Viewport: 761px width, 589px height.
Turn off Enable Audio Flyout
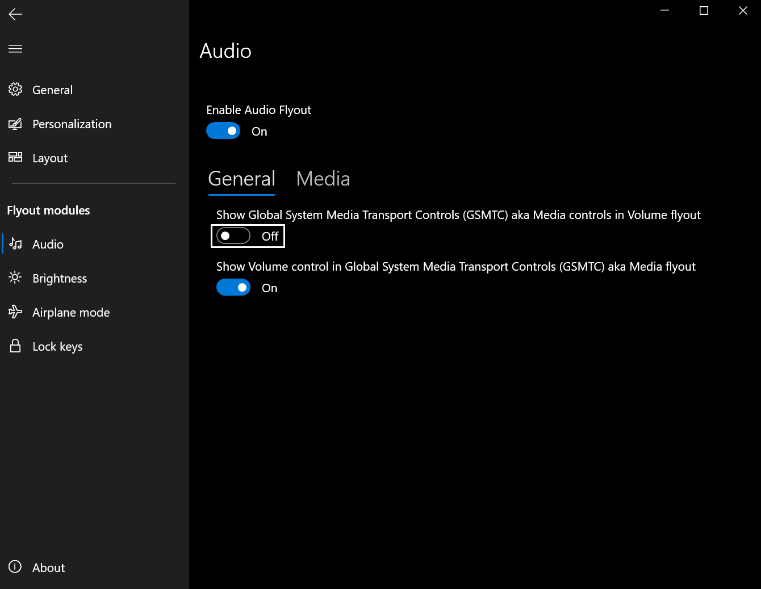(223, 131)
